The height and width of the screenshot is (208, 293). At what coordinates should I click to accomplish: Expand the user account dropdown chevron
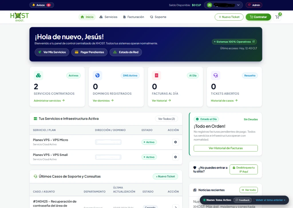click(238, 5)
